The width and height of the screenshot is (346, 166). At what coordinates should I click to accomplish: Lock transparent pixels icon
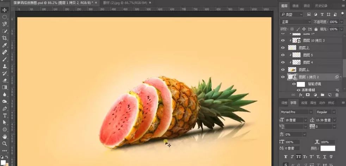click(292, 29)
